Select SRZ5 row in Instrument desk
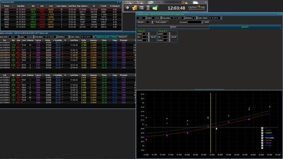Screen dimensions: 283x159 point(61,12)
